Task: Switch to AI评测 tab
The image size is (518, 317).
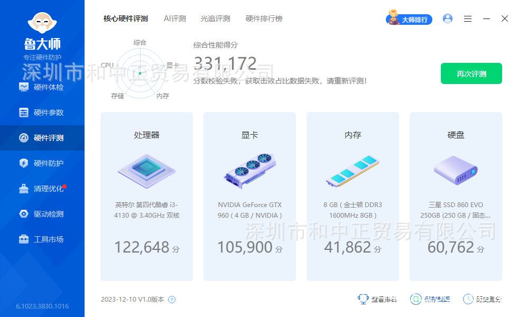Action: 175,18
